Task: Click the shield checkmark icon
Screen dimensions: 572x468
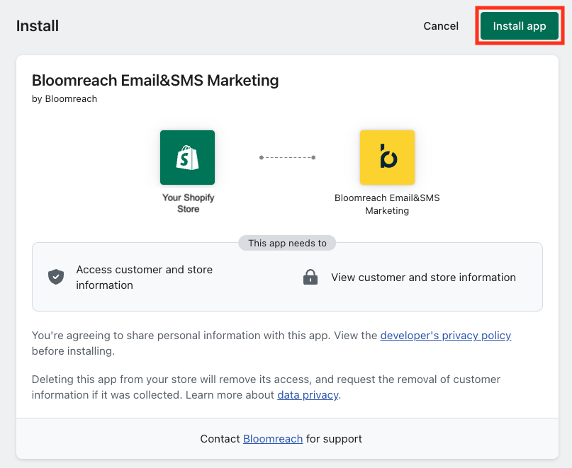Action: click(x=56, y=277)
